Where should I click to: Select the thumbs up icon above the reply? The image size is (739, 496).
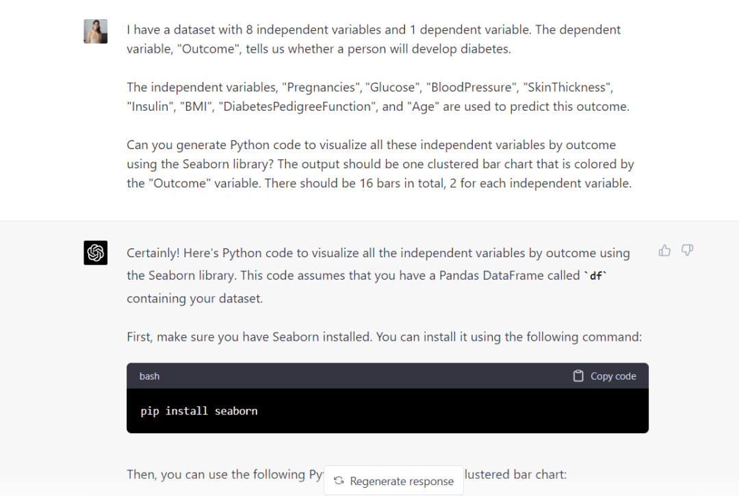[664, 251]
